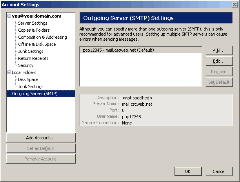
Task: Click the Add Account... button
Action: point(40,138)
